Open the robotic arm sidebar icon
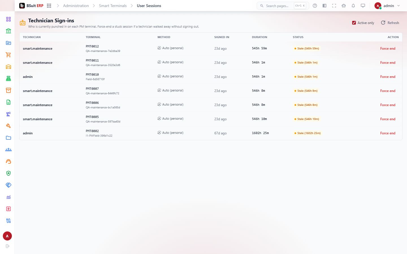The height and width of the screenshot is (254, 407). [x=8, y=114]
